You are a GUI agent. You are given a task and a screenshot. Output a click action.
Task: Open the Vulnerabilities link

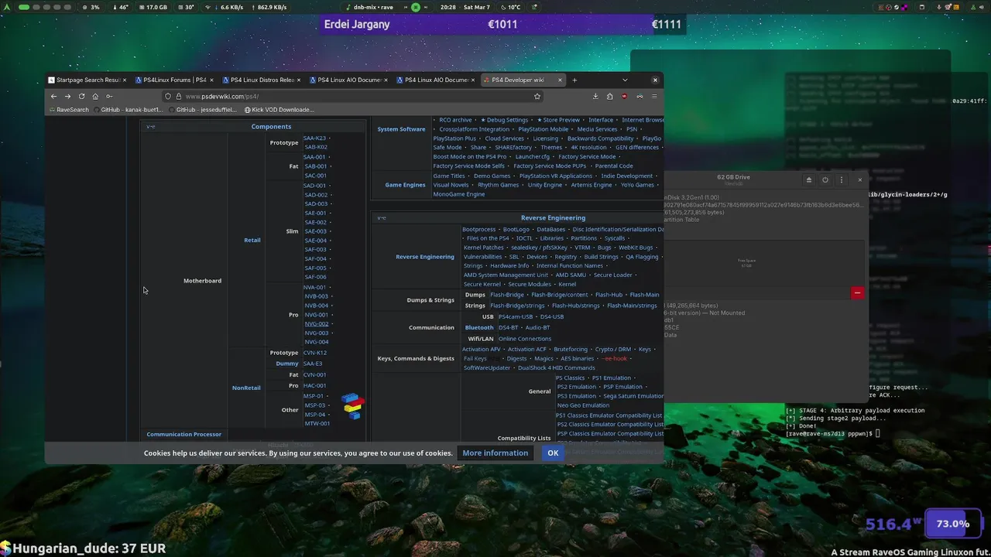tap(483, 257)
